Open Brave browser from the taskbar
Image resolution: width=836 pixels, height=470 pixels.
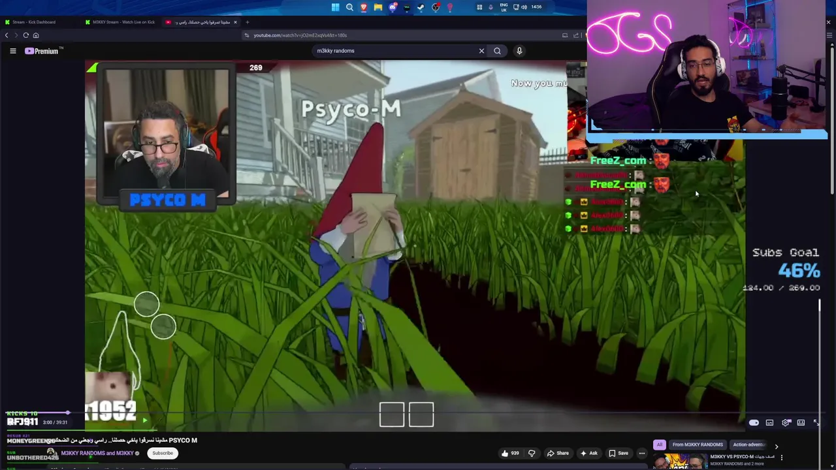click(x=364, y=7)
